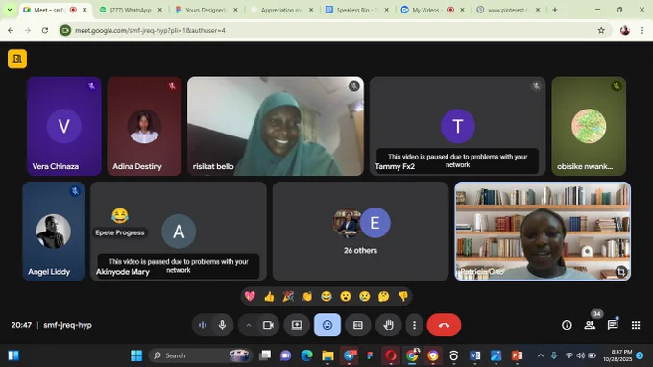Send the sad face reaction
653x367 pixels.
pos(364,296)
